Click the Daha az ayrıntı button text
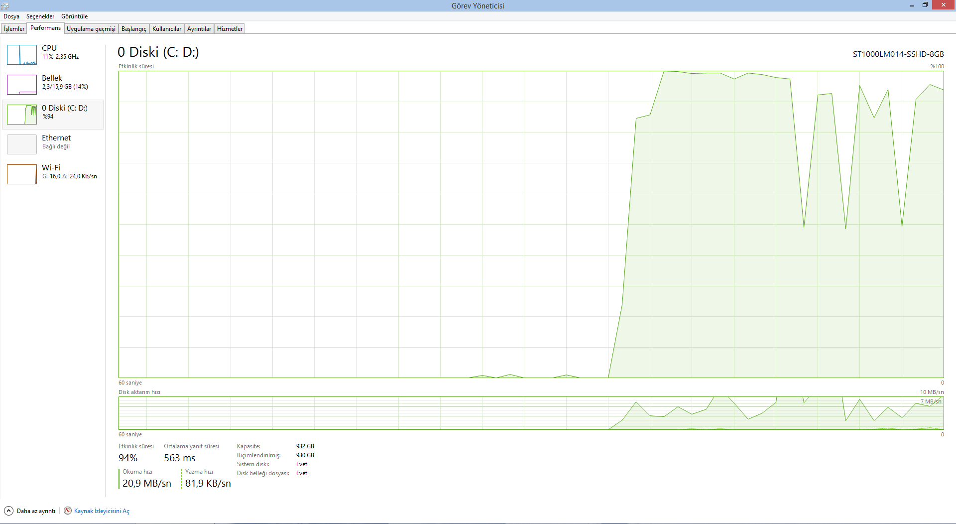This screenshot has width=956, height=524. (x=36, y=511)
